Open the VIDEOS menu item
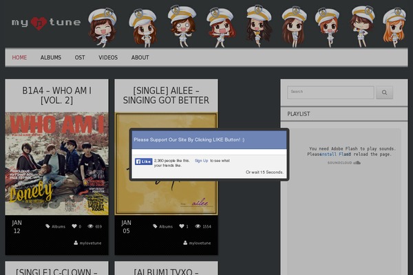The width and height of the screenshot is (413, 275). 108,57
